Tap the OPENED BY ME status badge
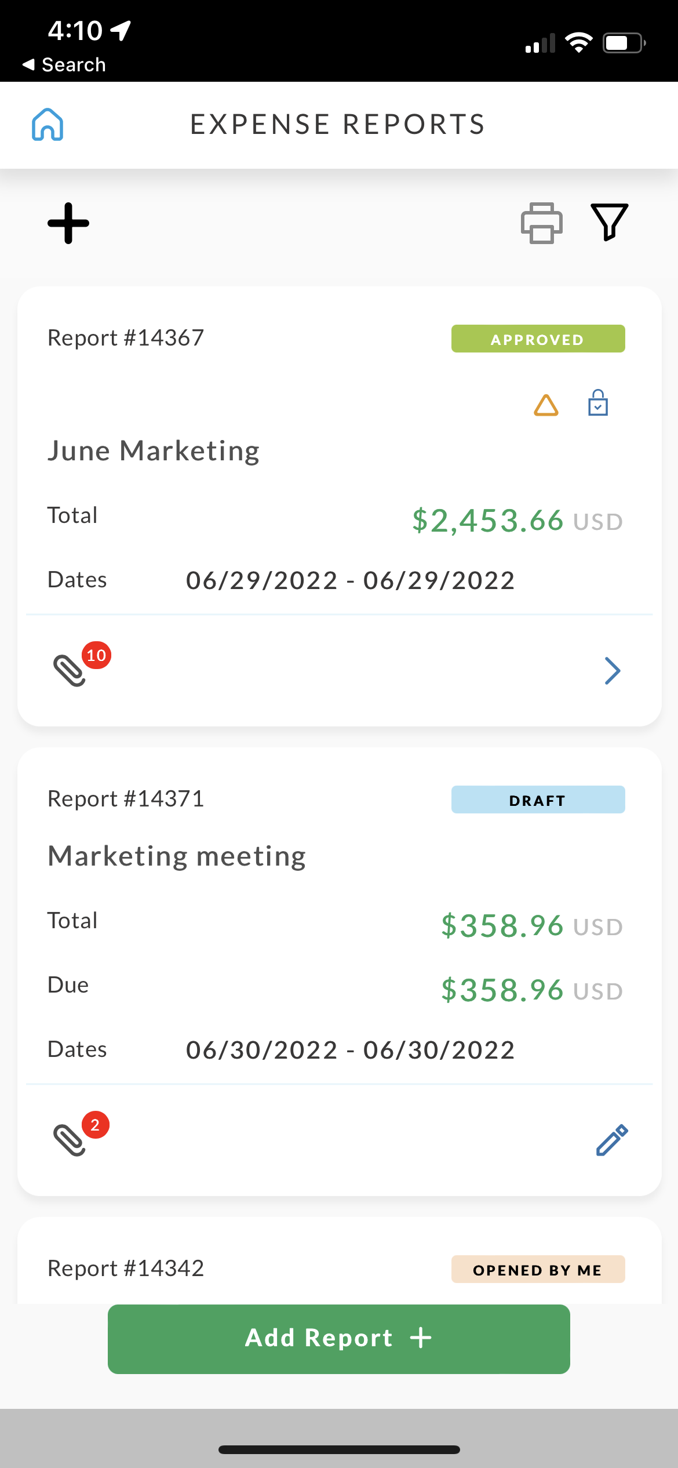Screen dimensions: 678x1468 [538, 1270]
